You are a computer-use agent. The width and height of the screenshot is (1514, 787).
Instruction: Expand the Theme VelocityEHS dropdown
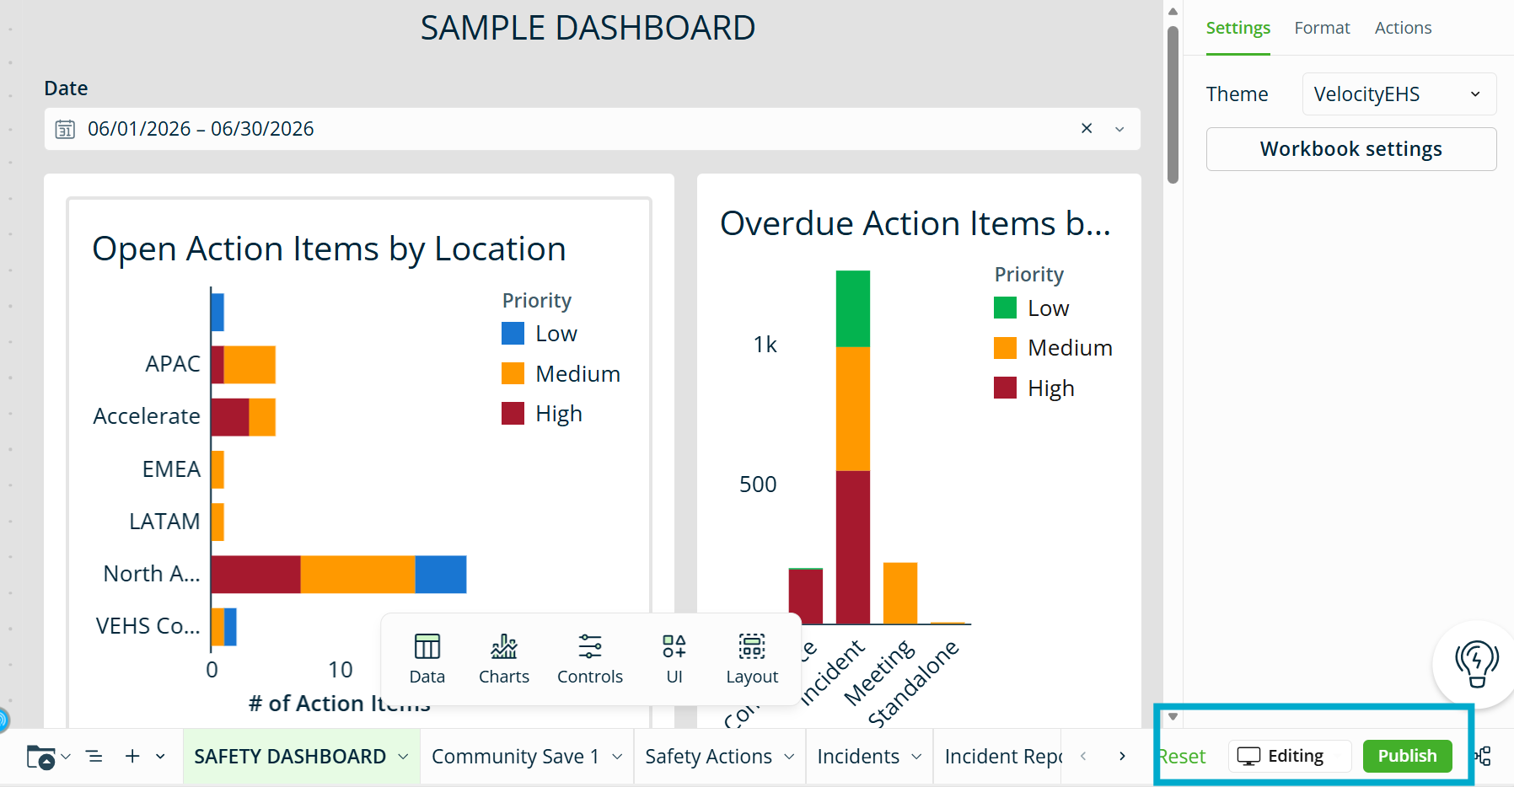point(1399,94)
